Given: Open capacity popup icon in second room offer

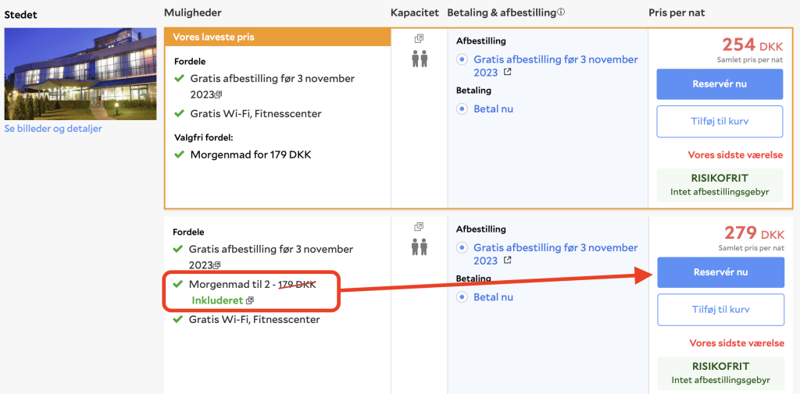Looking at the screenshot, I should point(419,226).
